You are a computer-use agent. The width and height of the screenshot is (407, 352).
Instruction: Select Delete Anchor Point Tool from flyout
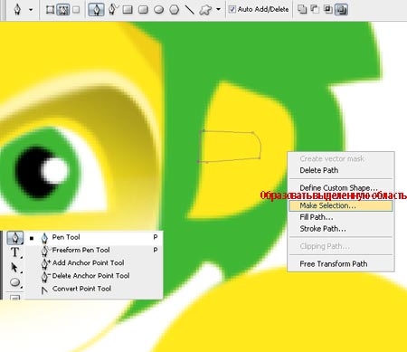click(x=94, y=276)
